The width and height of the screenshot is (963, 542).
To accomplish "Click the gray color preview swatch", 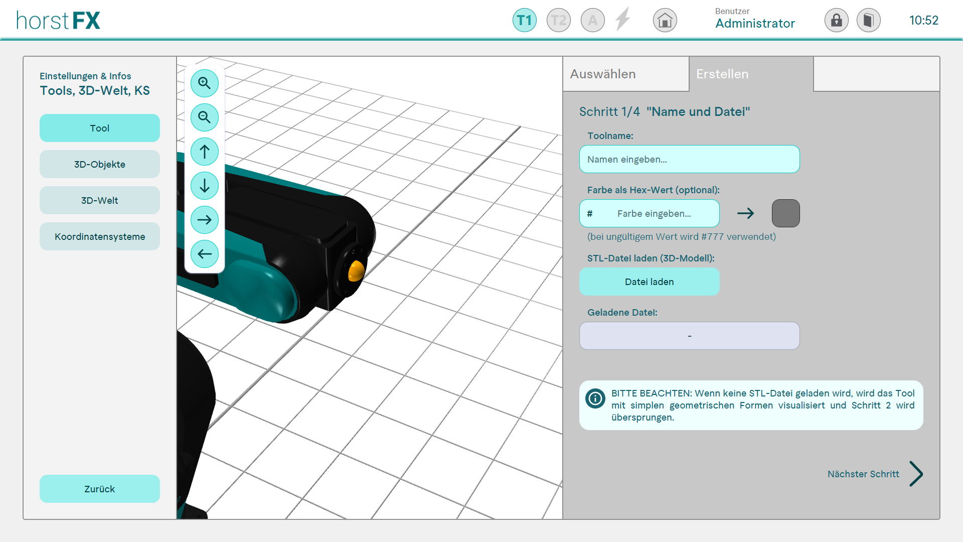I will [x=785, y=213].
